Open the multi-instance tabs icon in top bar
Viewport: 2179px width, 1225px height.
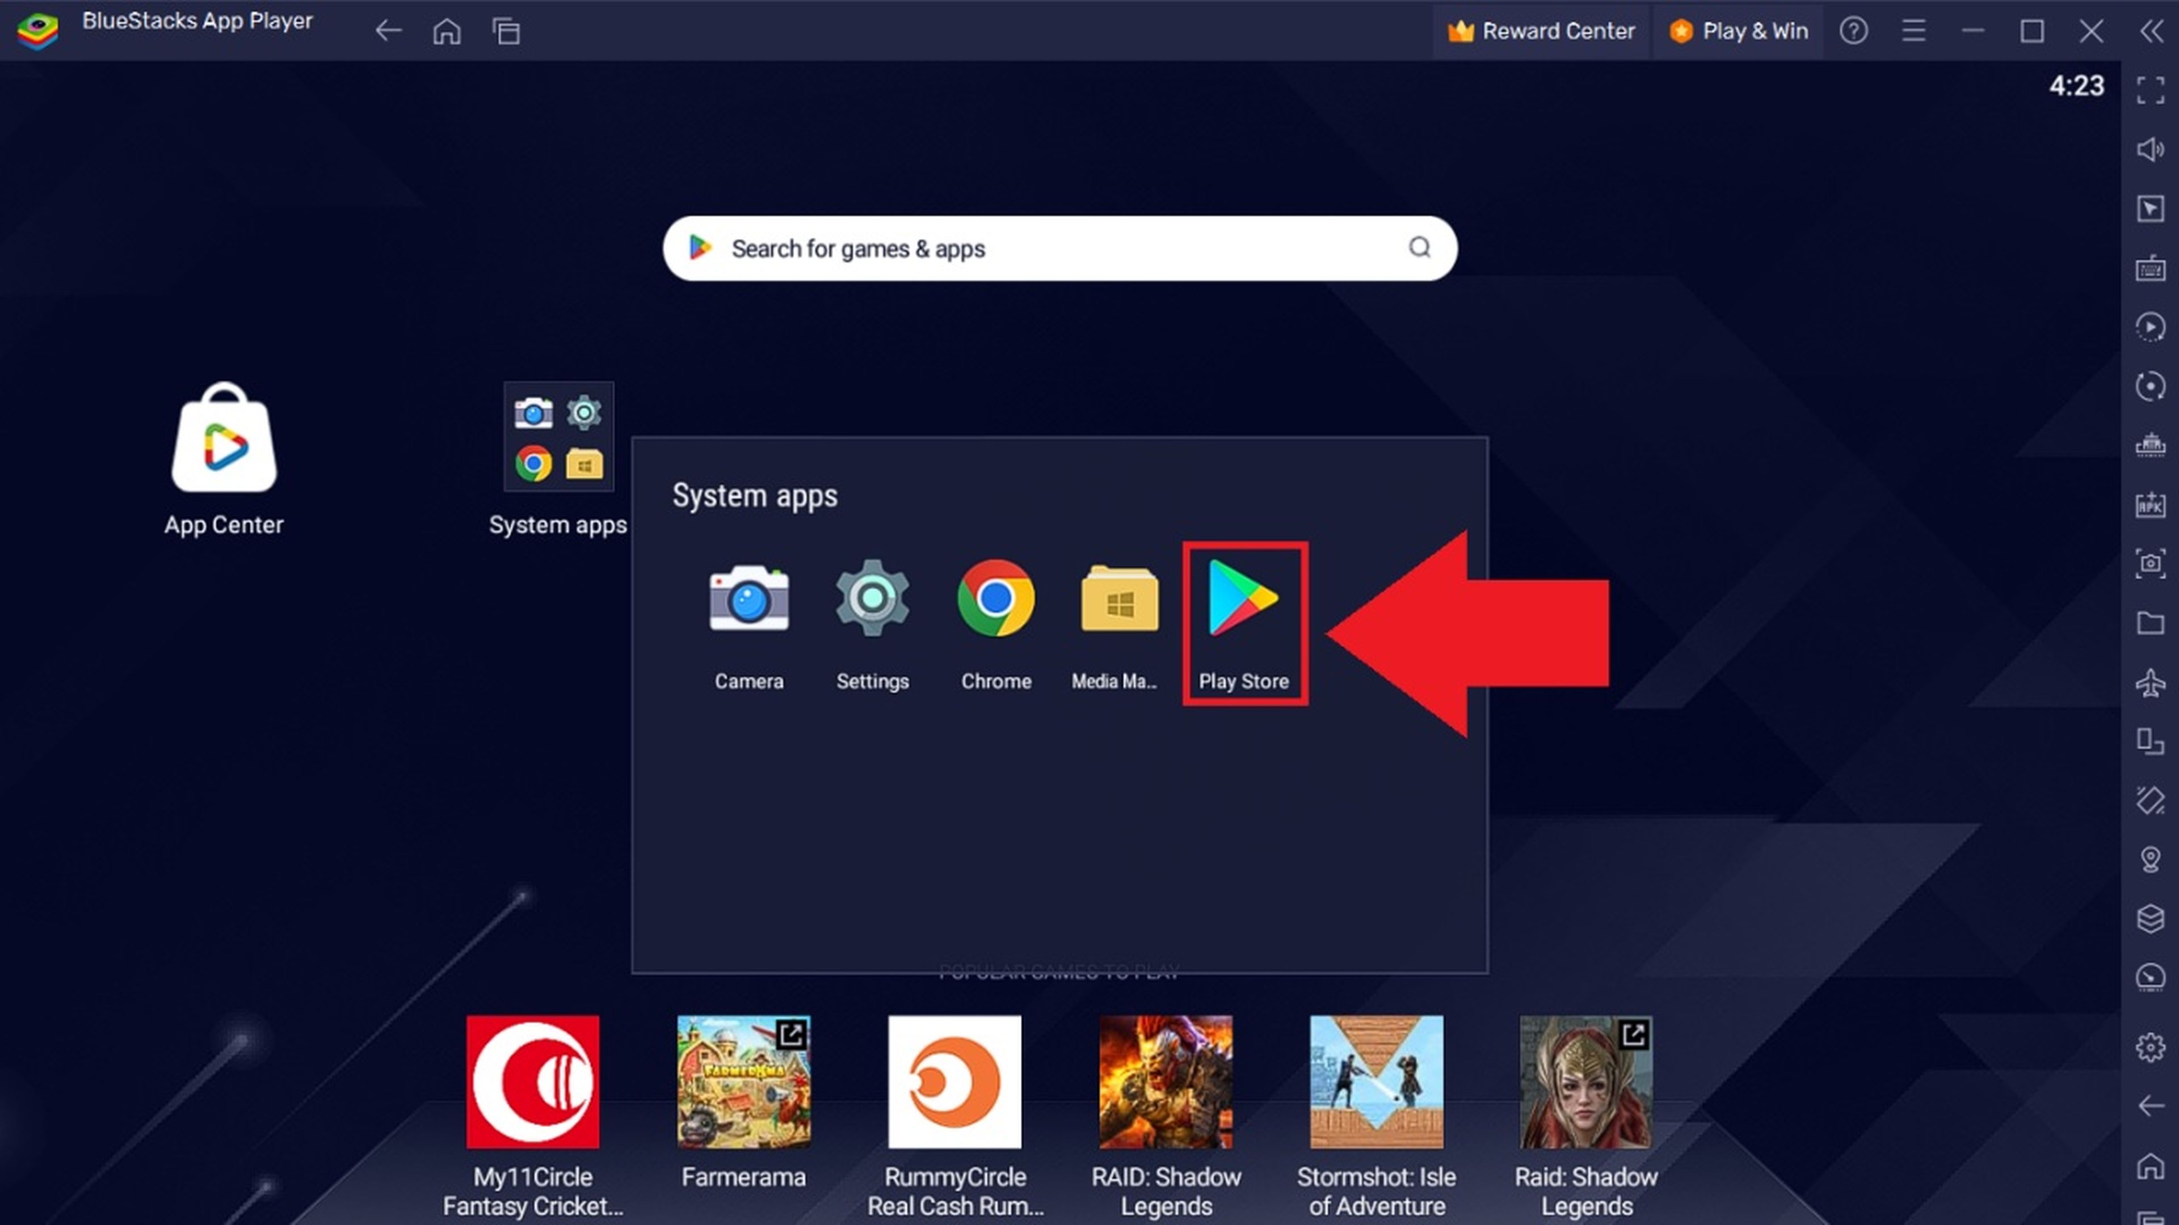click(x=506, y=31)
